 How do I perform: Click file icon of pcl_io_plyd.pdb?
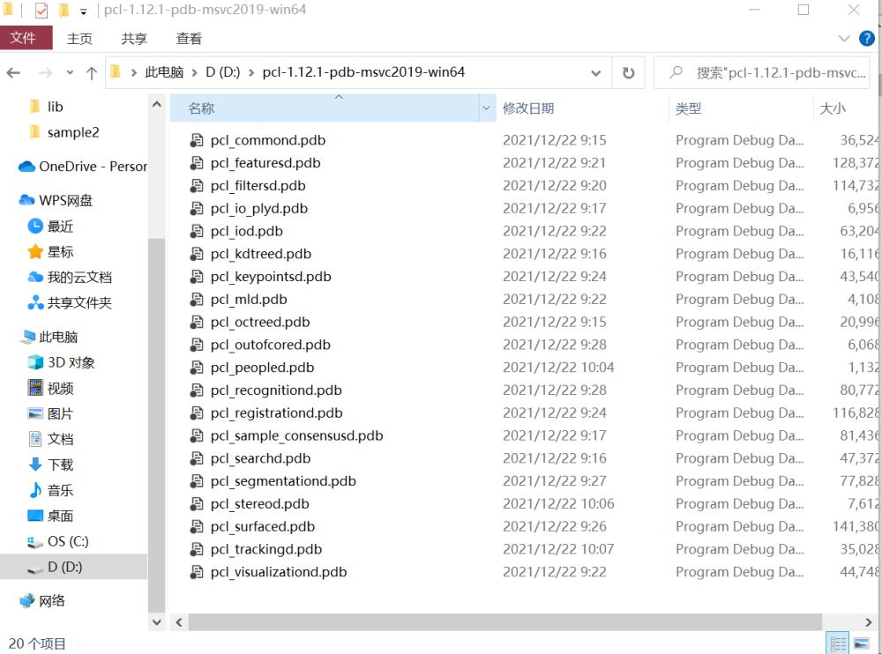tap(197, 209)
